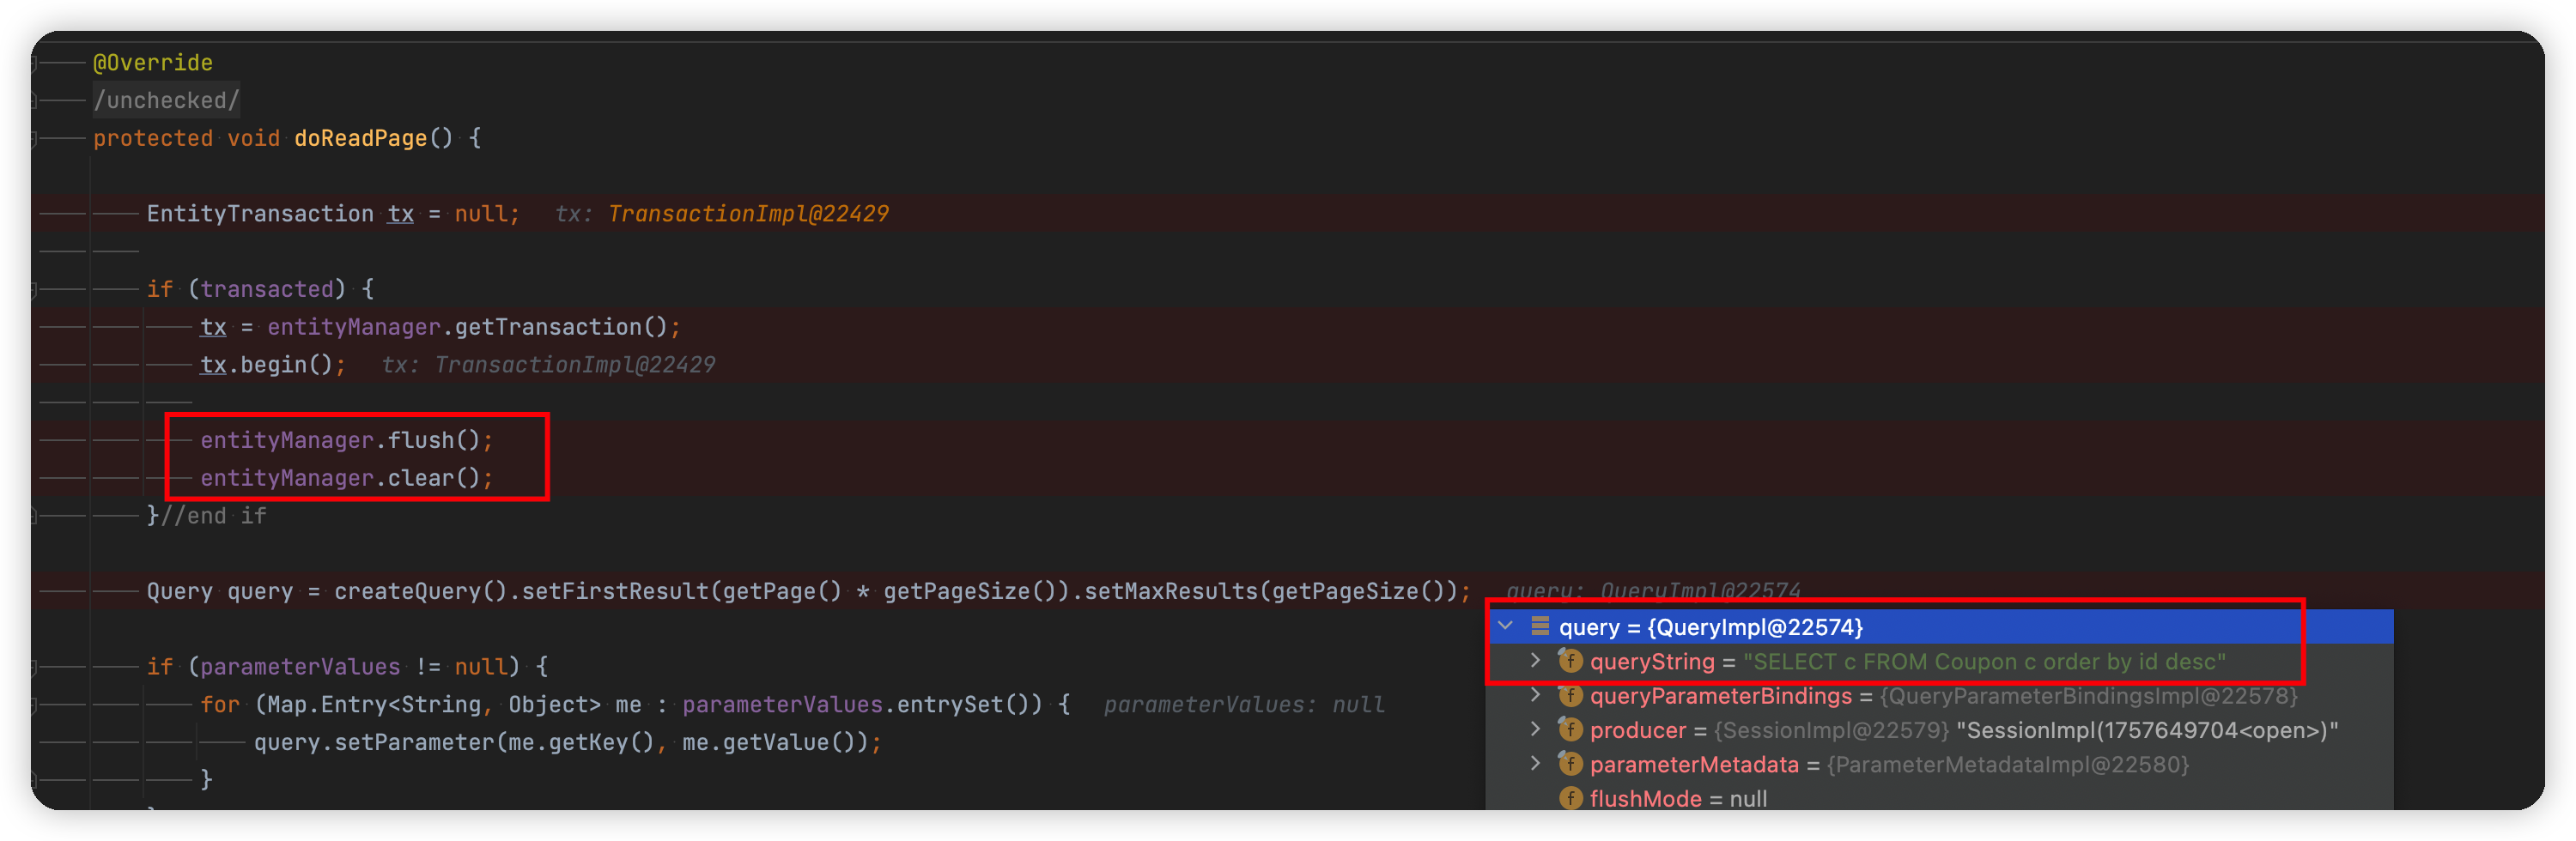Select the queryString SELECT statement value
The height and width of the screenshot is (841, 2576).
point(1984,662)
